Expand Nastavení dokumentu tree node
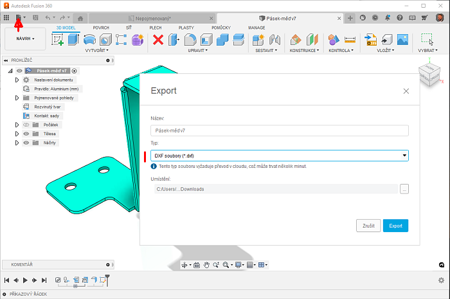Screen dimensions: 450x299 pyautogui.click(x=17, y=80)
